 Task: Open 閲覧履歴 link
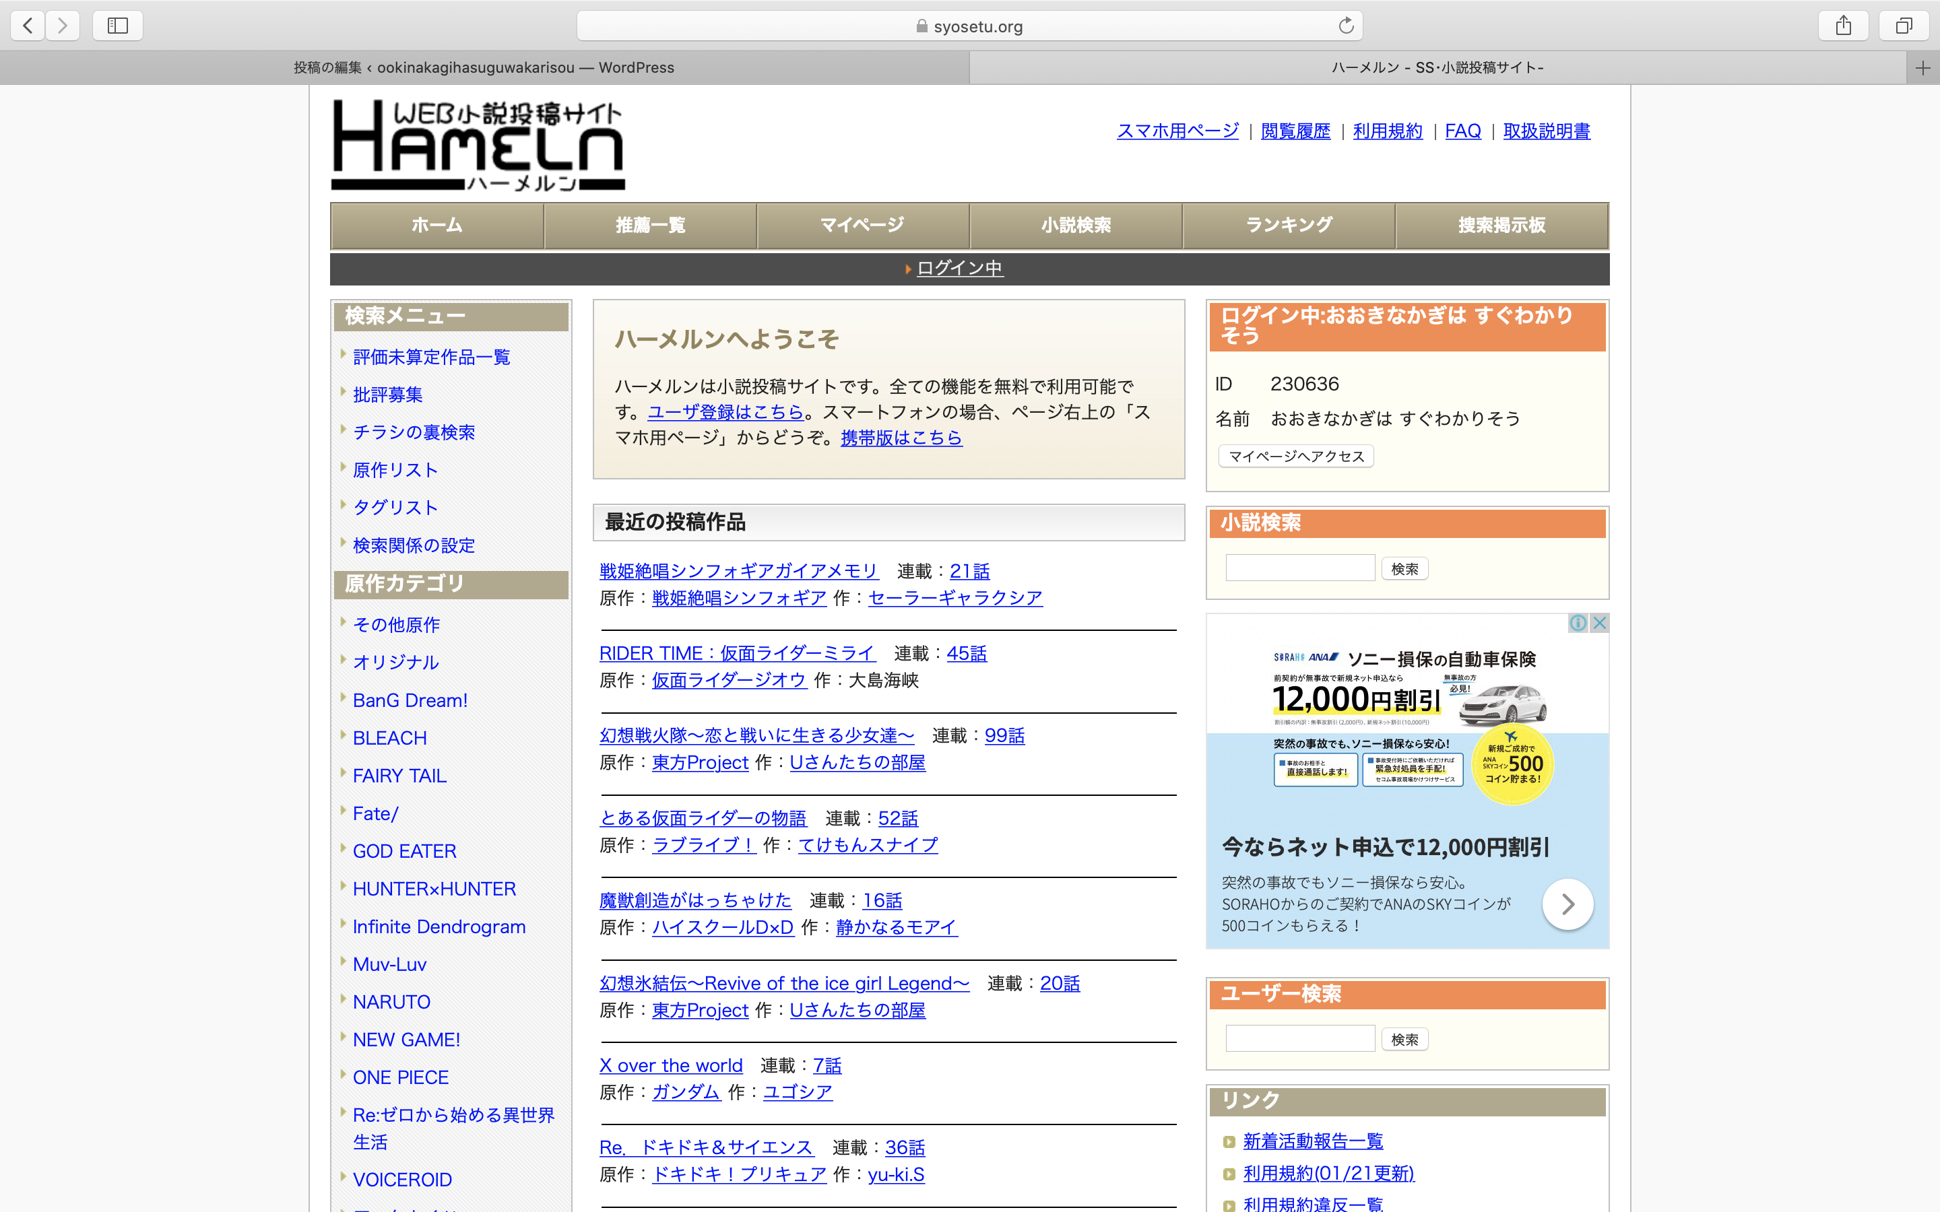coord(1295,131)
